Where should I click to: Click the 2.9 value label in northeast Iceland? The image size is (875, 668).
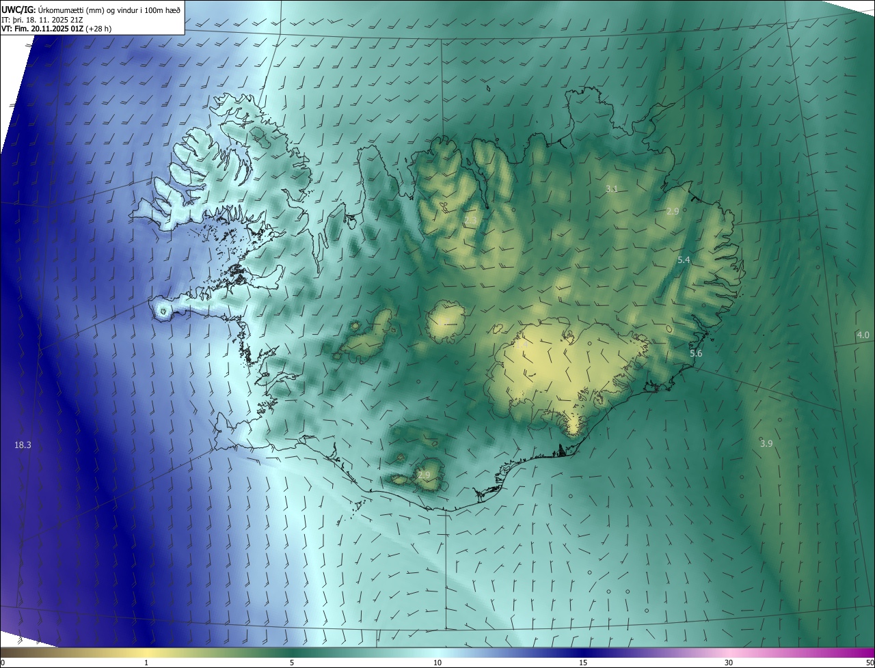(x=673, y=212)
